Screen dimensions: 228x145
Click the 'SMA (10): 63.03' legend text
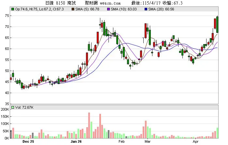tap(124, 9)
